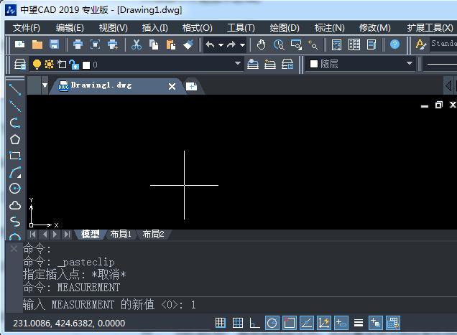Toggle Polar tracking in status bar

tap(272, 323)
